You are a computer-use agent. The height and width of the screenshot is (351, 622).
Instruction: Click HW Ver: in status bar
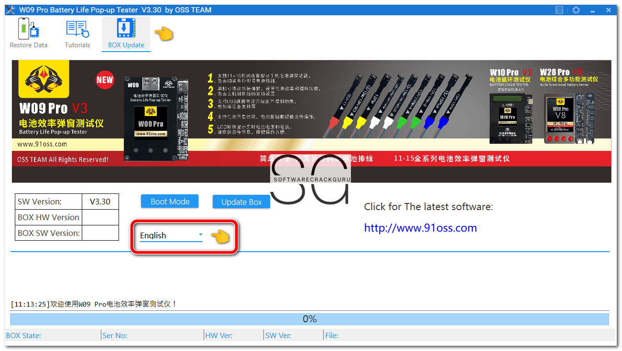pos(219,335)
